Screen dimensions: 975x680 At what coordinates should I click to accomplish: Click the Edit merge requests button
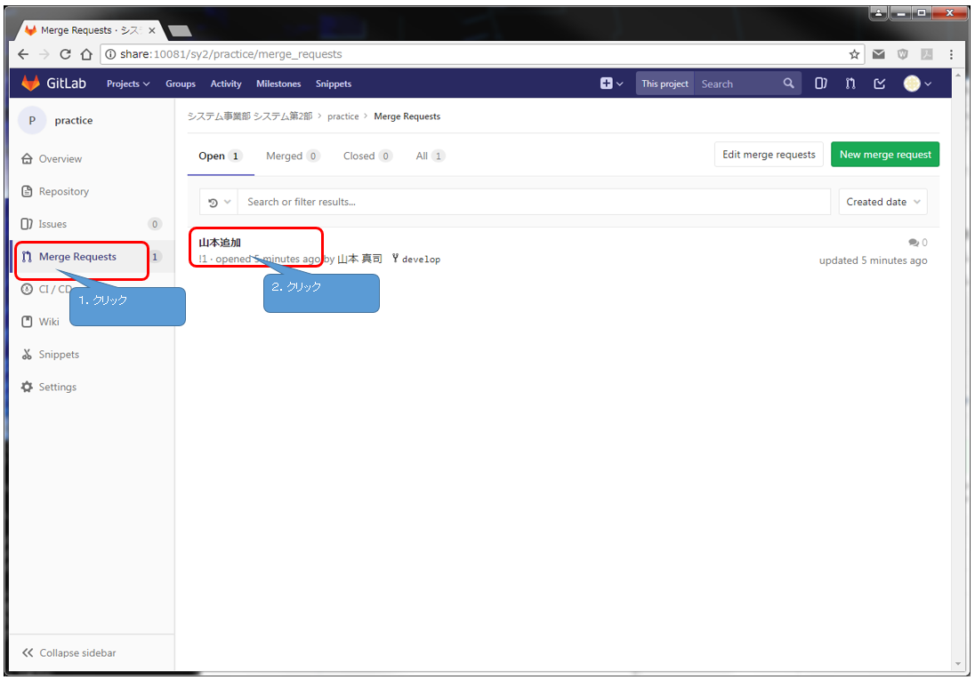(769, 155)
